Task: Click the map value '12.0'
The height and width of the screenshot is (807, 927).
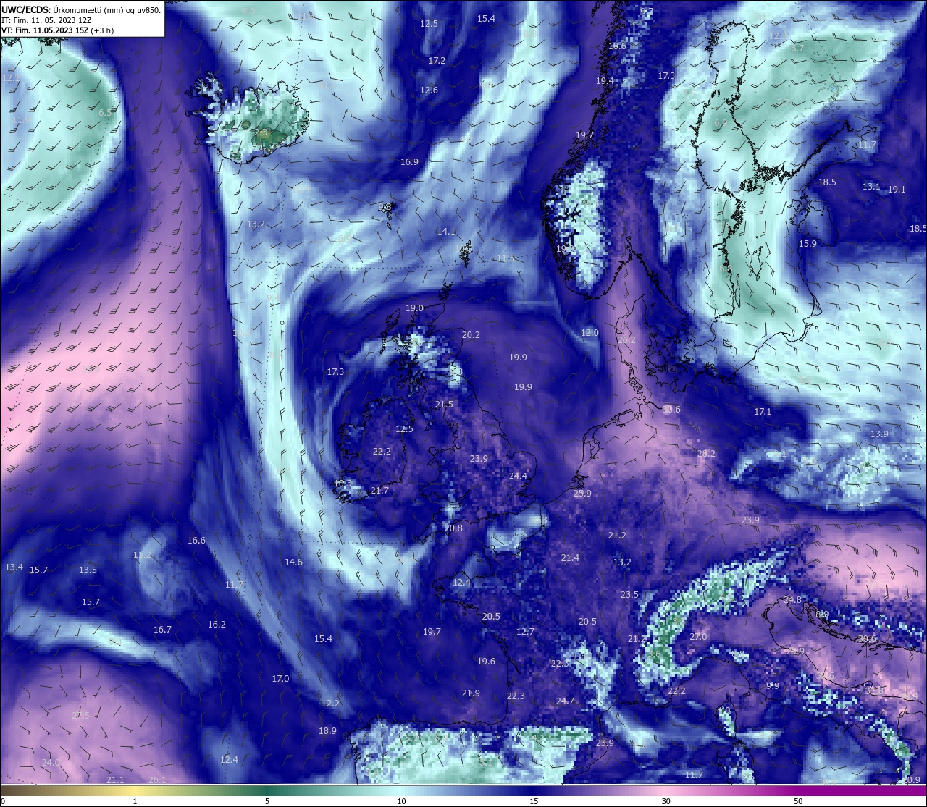Action: click(590, 333)
